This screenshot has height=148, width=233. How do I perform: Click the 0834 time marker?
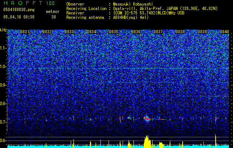[x=91, y=32]
